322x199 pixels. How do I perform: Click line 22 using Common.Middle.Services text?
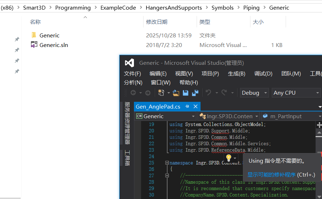(x=220, y=143)
